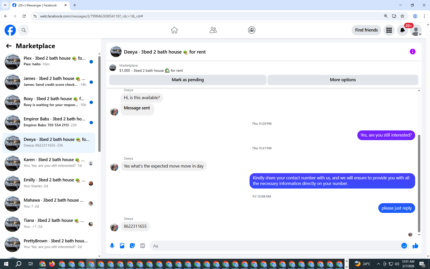Open Windows taskbar search
Viewport: 430px width, 269px height.
coord(18,264)
